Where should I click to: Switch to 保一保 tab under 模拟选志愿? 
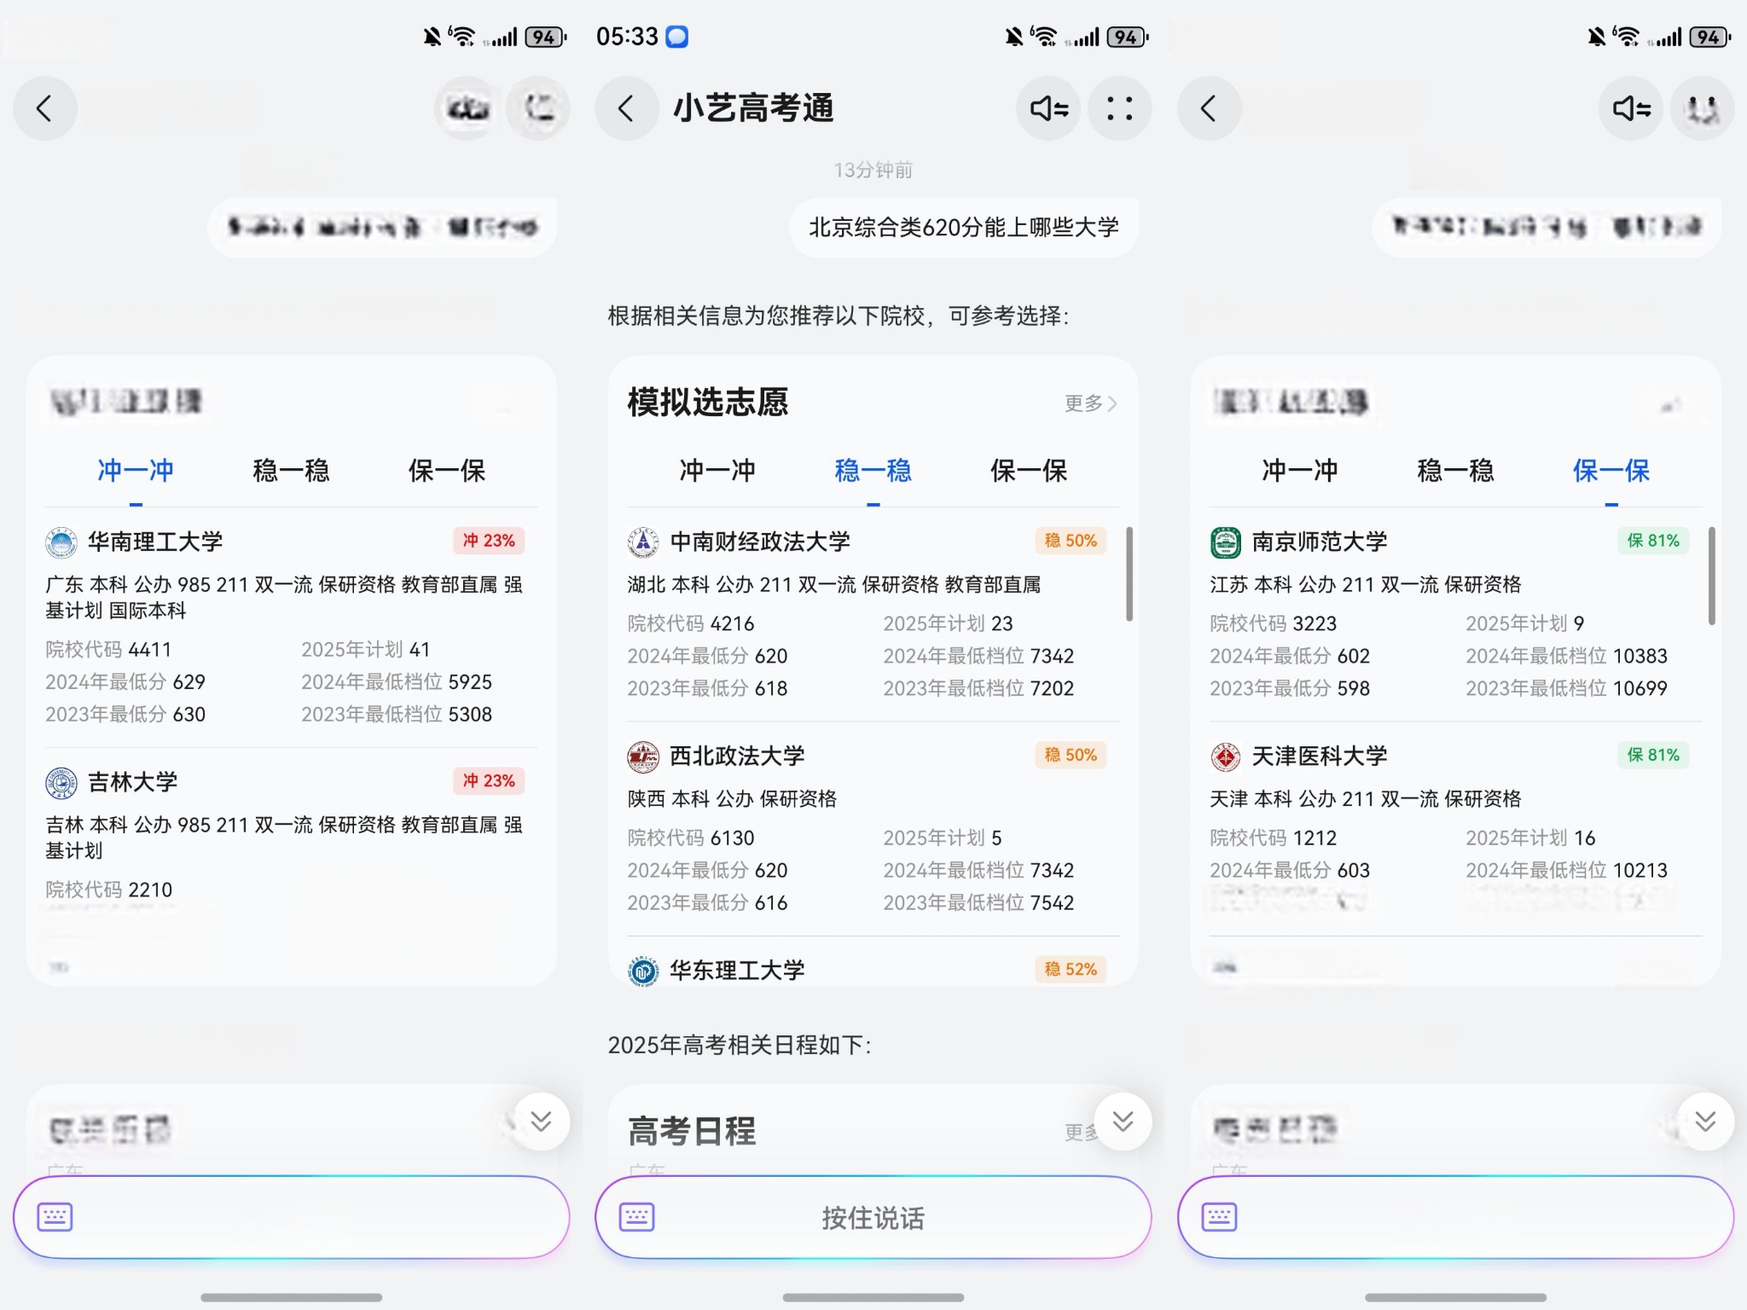click(1029, 471)
